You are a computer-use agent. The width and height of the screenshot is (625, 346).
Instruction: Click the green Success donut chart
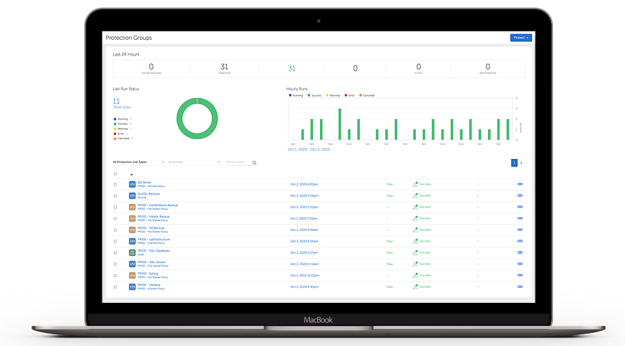point(197,119)
